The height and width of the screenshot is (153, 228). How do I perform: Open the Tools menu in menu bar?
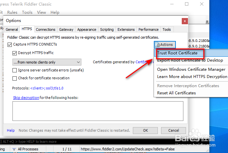point(27,12)
